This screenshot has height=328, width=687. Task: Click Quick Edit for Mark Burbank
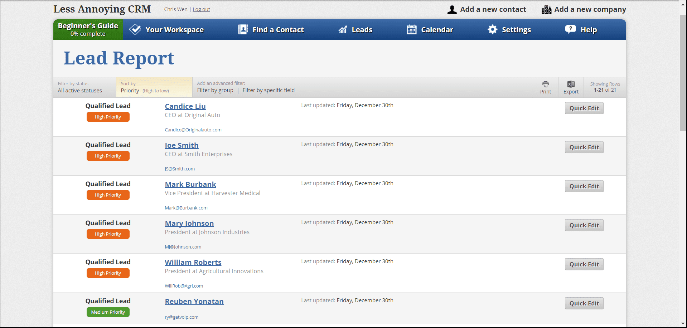[x=584, y=186]
